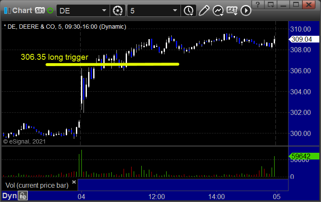Image resolution: width=321 pixels, height=202 pixels.
Task: Click the pop-out window options button
Action: click(271, 5)
